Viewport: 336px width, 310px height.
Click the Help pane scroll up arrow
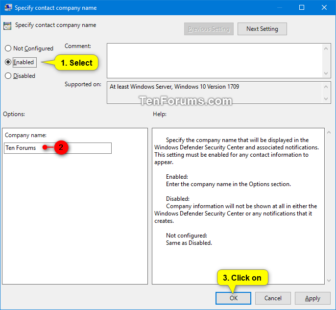point(329,133)
